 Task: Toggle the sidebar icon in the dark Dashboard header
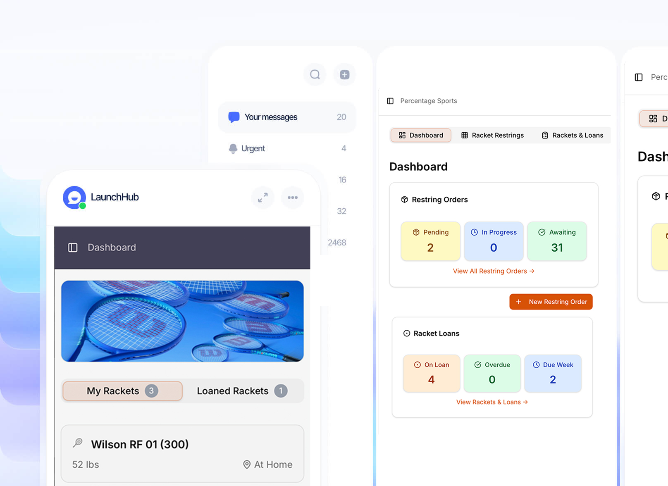point(72,247)
